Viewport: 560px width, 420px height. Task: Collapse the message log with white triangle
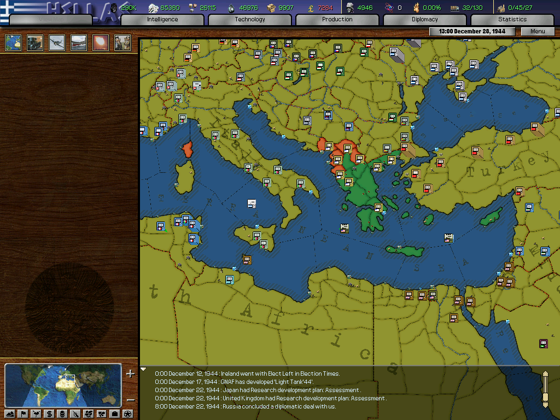pyautogui.click(x=143, y=369)
